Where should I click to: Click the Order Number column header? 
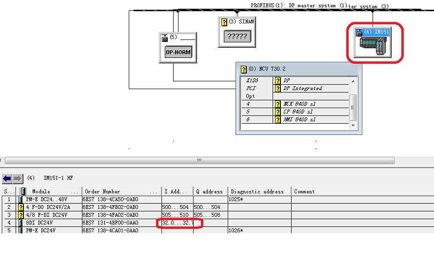[122, 191]
